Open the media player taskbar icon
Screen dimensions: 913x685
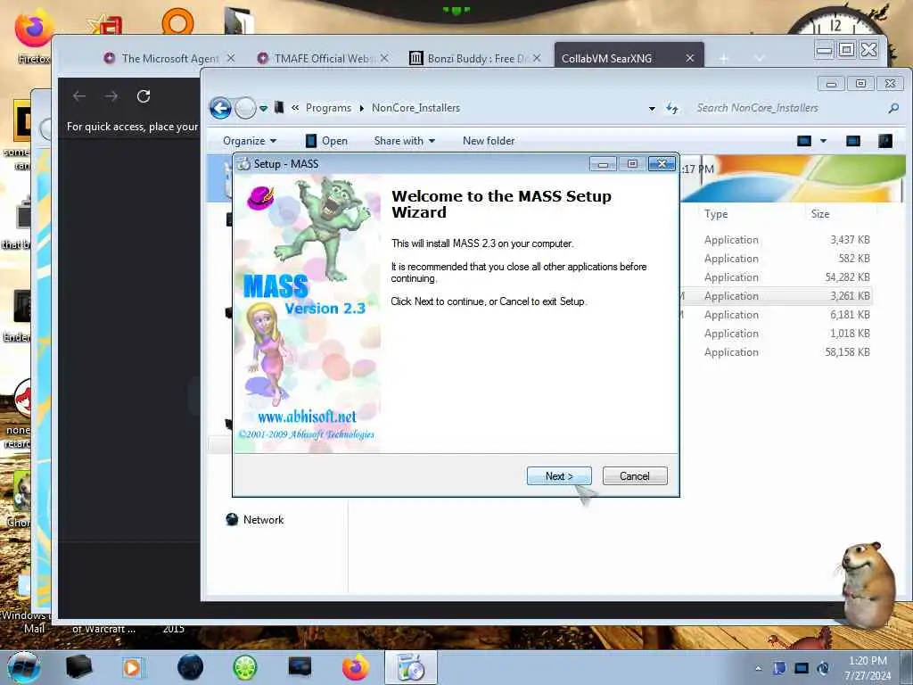(134, 667)
